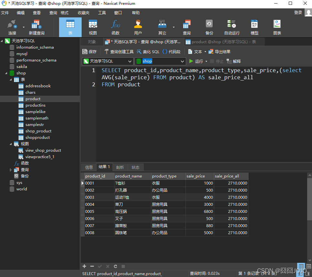Screen dimensions: 312x277
Task: Select the shop_product table
Action: point(38,131)
